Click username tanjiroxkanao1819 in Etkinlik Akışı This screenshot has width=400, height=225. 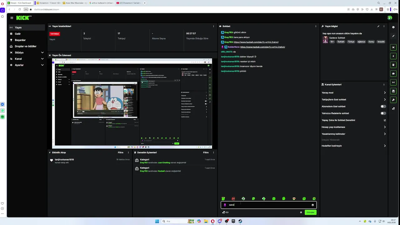64,160
